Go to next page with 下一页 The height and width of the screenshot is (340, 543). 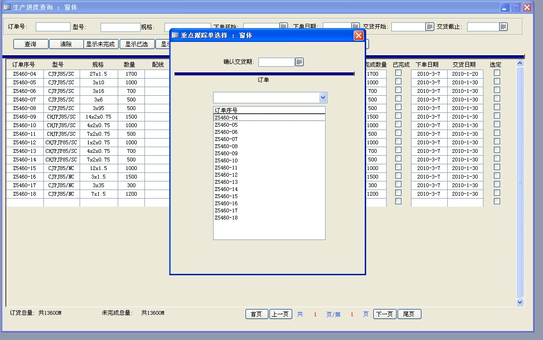pyautogui.click(x=385, y=314)
